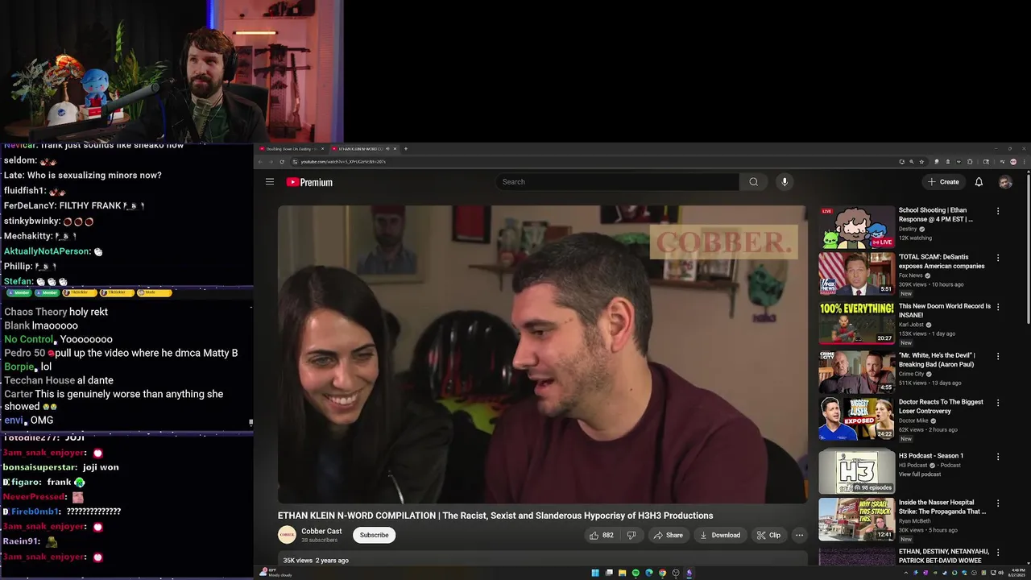Screen dimensions: 1031x580
Task: Open a new browser tab
Action: [x=406, y=149]
